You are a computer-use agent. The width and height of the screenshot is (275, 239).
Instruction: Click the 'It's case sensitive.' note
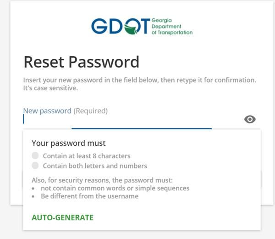pyautogui.click(x=50, y=88)
